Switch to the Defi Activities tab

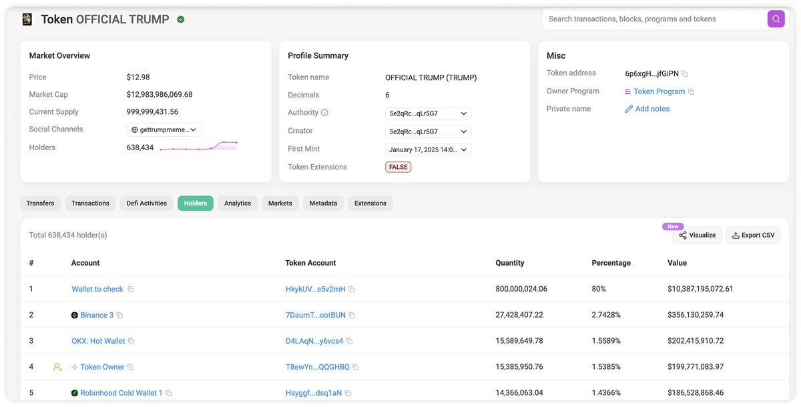(x=147, y=203)
